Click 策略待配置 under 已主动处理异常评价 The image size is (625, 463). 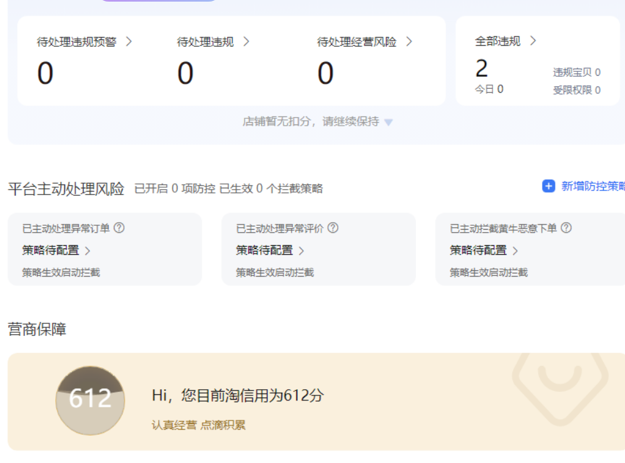tap(270, 250)
